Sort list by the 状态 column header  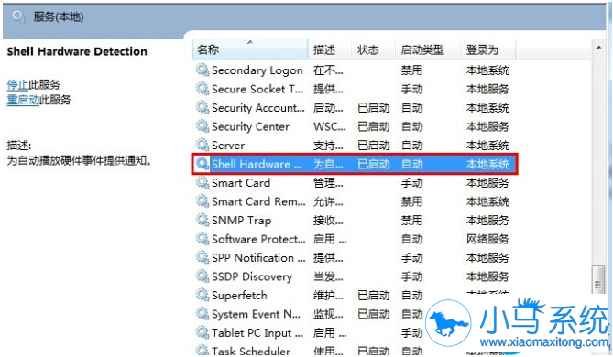tap(374, 49)
